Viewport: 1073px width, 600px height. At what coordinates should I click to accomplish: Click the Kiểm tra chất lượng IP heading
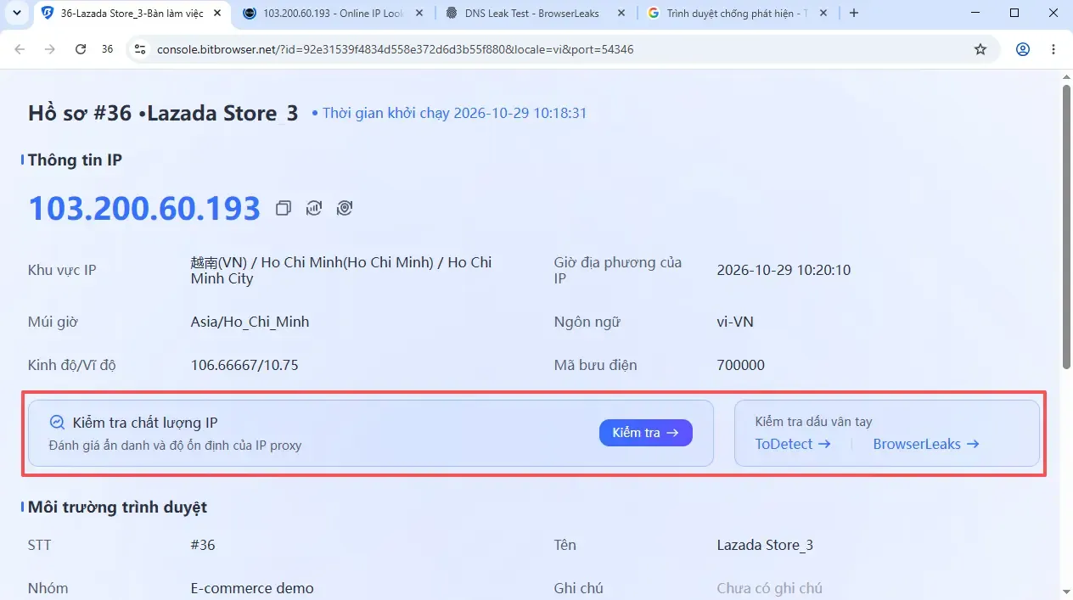(x=145, y=422)
